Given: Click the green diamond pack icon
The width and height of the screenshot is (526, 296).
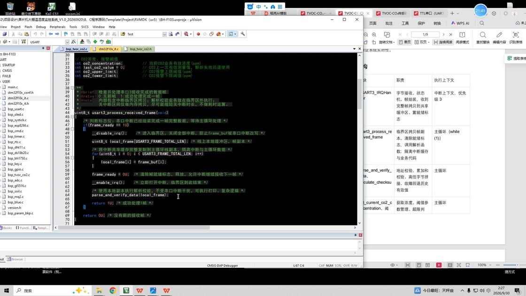Looking at the screenshot, I should (95, 42).
